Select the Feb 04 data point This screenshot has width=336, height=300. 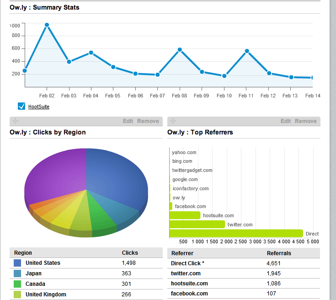click(x=91, y=53)
